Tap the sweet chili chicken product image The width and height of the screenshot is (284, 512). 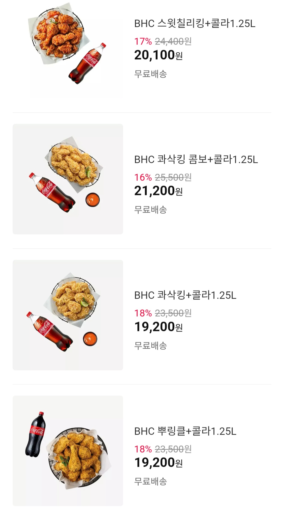tap(68, 50)
